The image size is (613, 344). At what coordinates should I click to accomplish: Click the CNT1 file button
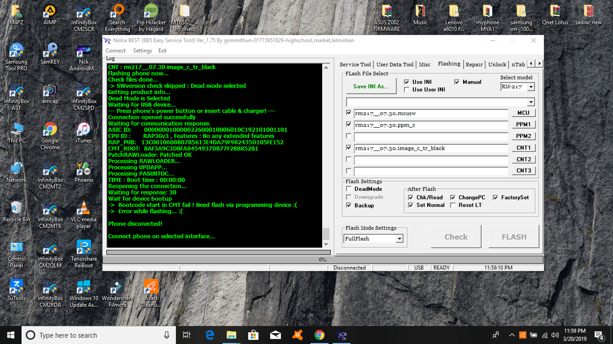(x=523, y=148)
